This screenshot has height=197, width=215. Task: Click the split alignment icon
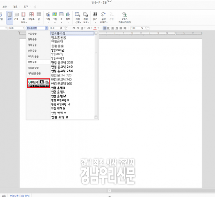click(125, 28)
